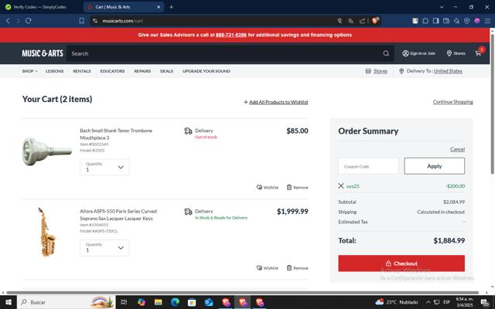Viewport: 495px width, 309px height.
Task: Click the Task View taskbar icon
Action: [124, 302]
